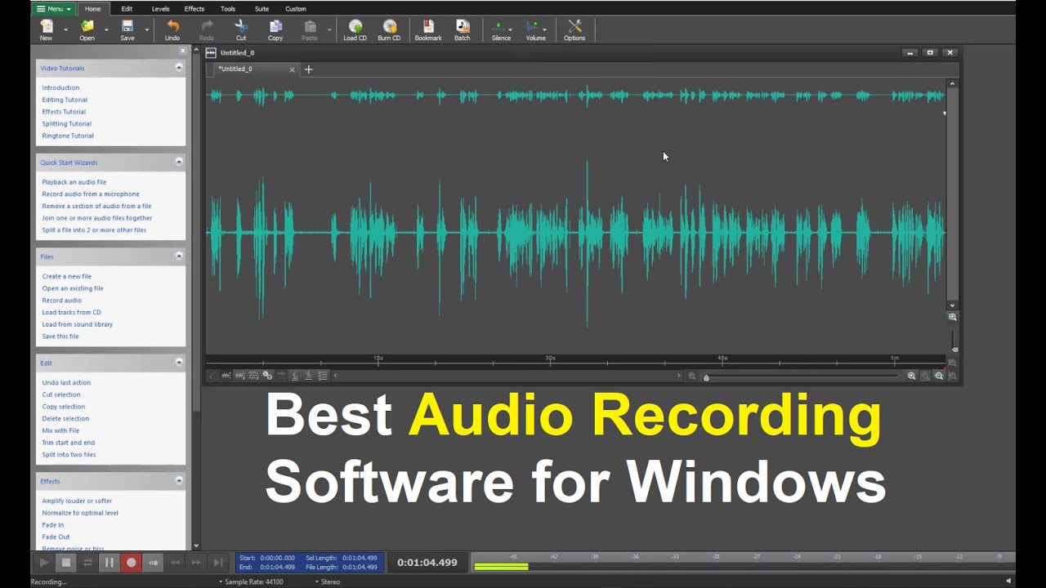Toggle loop playback
The height and width of the screenshot is (588, 1046).
coord(87,562)
